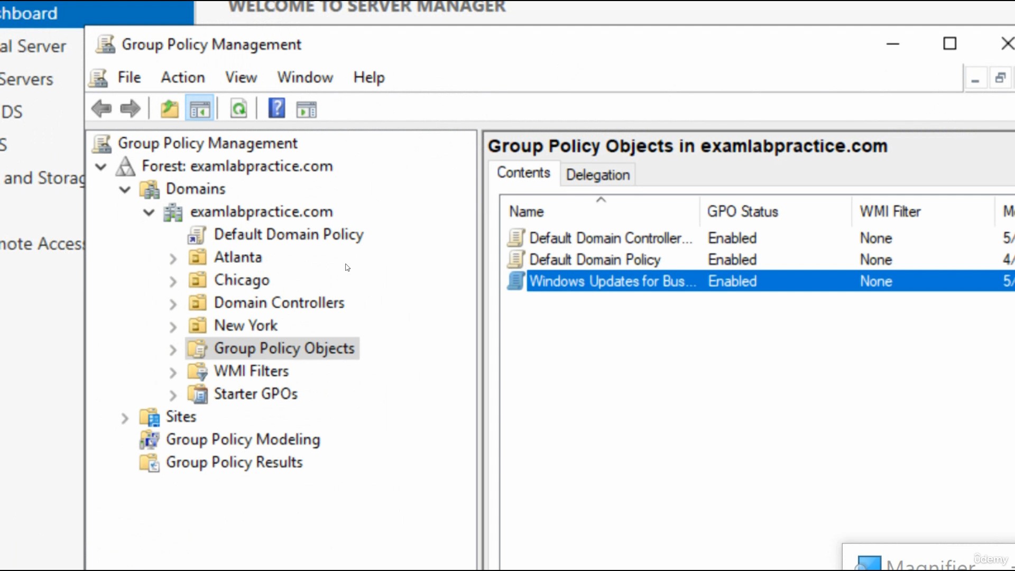Screen dimensions: 1015x571
Task: Open the Help menu
Action: tap(369, 77)
